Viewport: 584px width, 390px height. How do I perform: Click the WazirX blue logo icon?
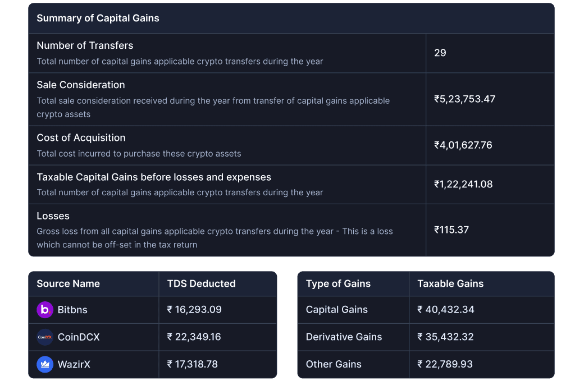(x=45, y=364)
